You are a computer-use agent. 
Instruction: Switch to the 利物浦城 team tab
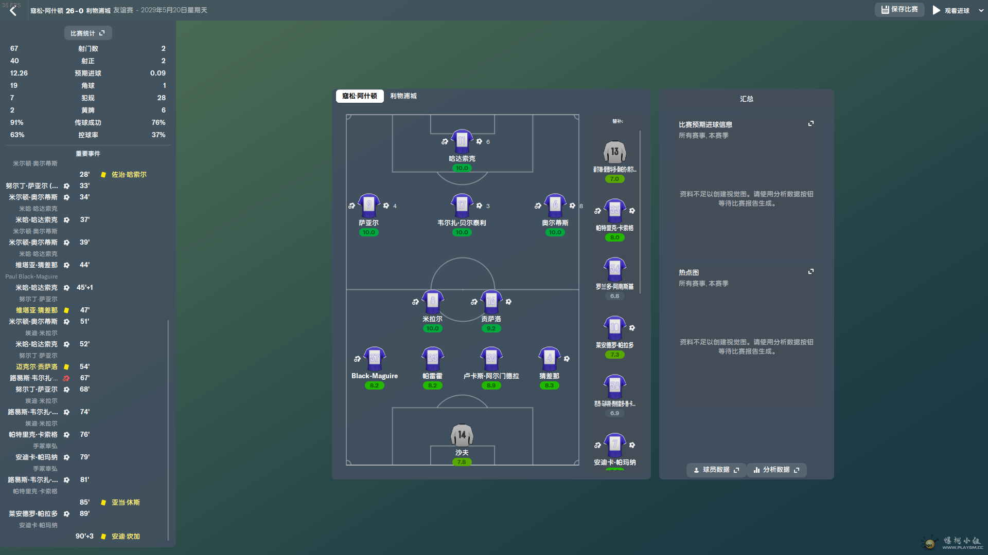403,96
